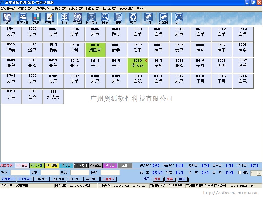263x197 pixels.
Task: Click the 预订 reservation toolbar icon
Action: pyautogui.click(x=7, y=18)
